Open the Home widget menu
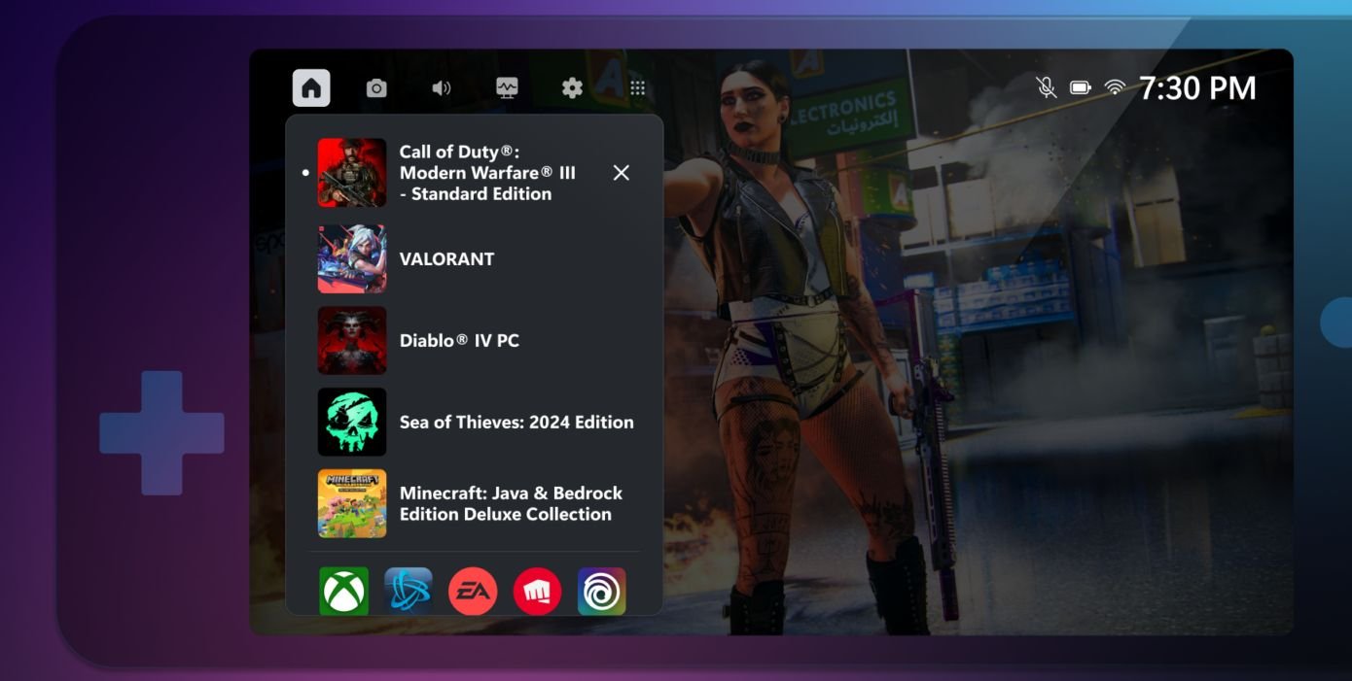 coord(312,87)
